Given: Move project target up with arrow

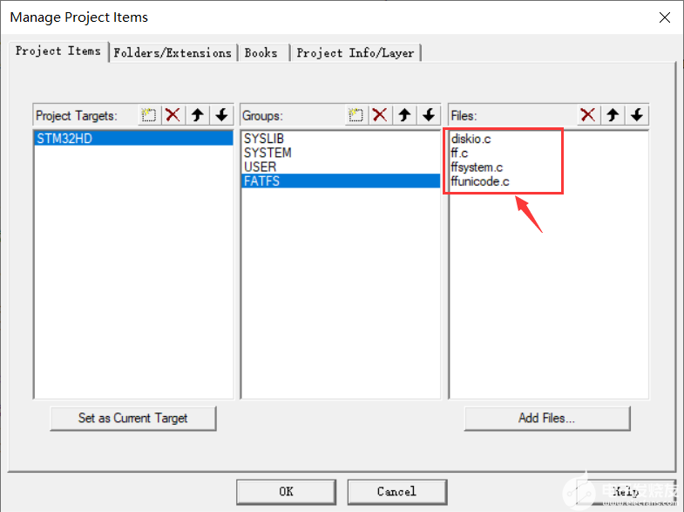Looking at the screenshot, I should (x=198, y=115).
